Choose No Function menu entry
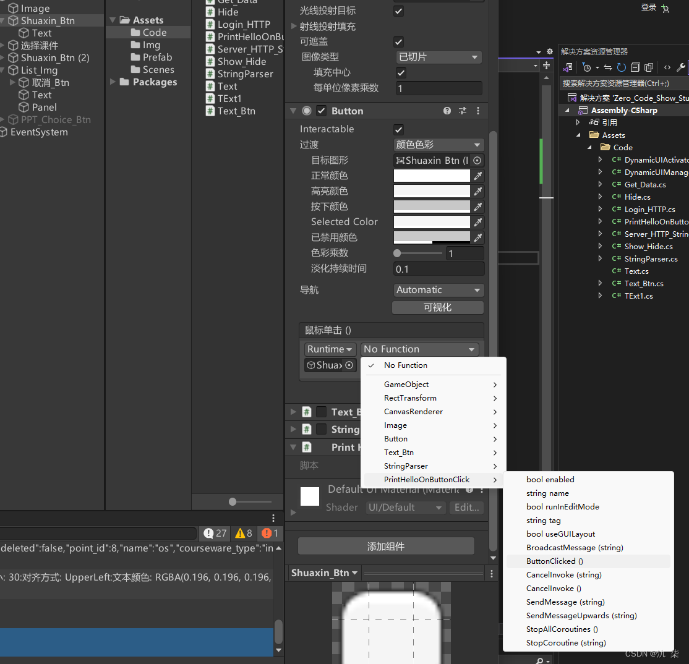Screen dimensions: 689x664 tap(434, 365)
